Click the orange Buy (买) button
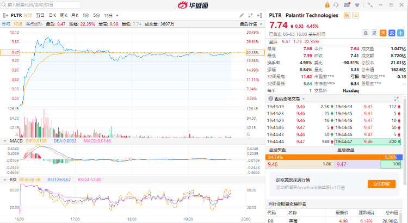This screenshot has width=408, height=223. click(383, 33)
